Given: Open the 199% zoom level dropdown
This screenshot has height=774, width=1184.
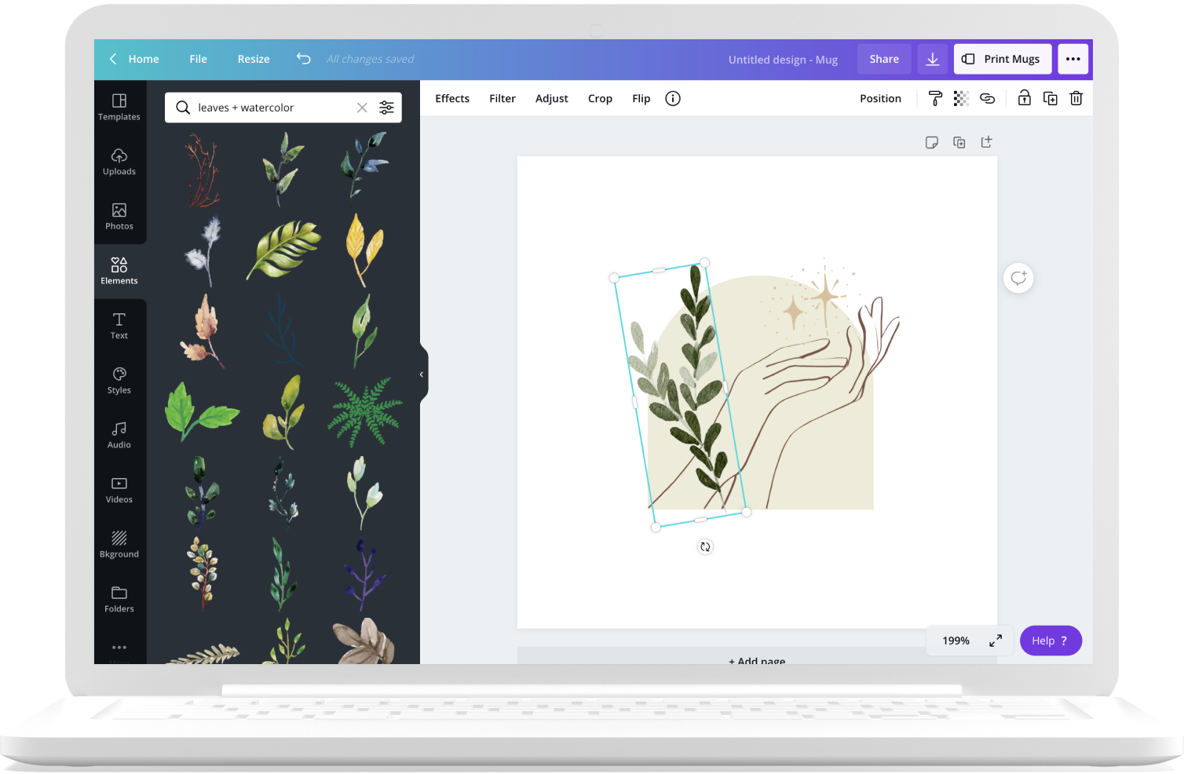Looking at the screenshot, I should pos(956,641).
